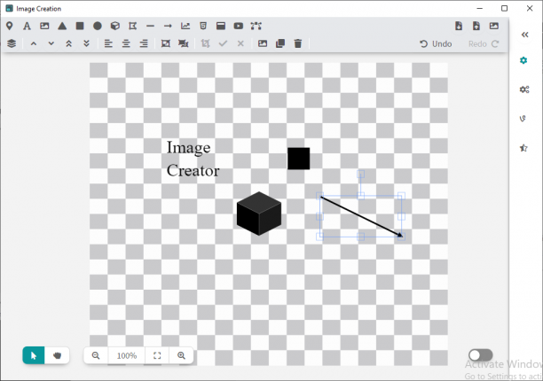Click the image icon next to duplicate
The image size is (543, 381).
[263, 43]
